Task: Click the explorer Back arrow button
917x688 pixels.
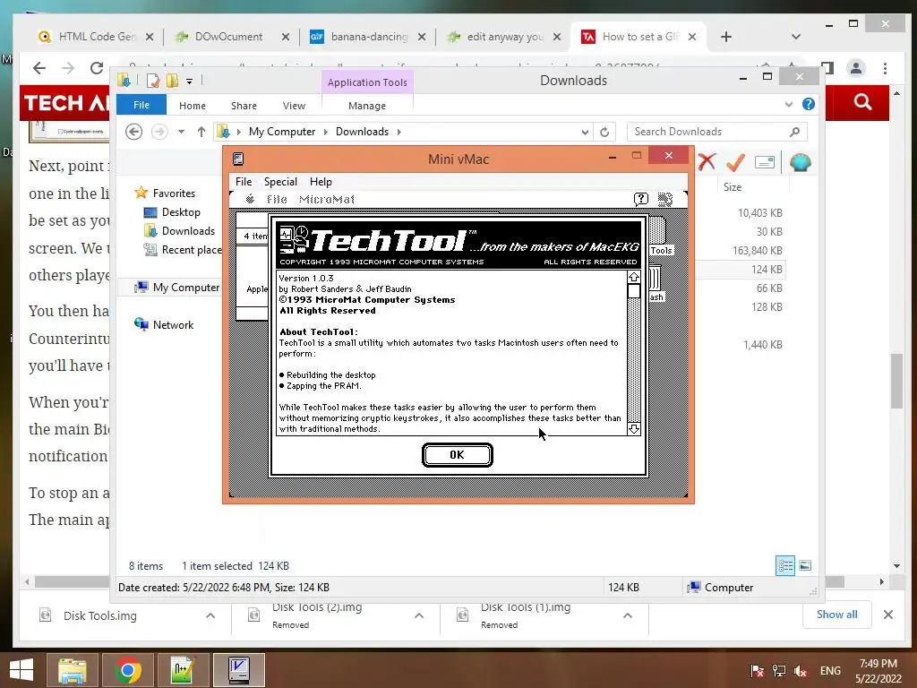Action: (134, 132)
